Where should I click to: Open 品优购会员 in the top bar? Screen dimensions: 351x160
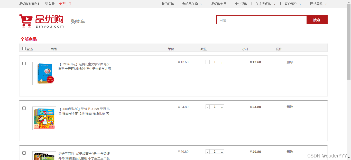point(219,4)
